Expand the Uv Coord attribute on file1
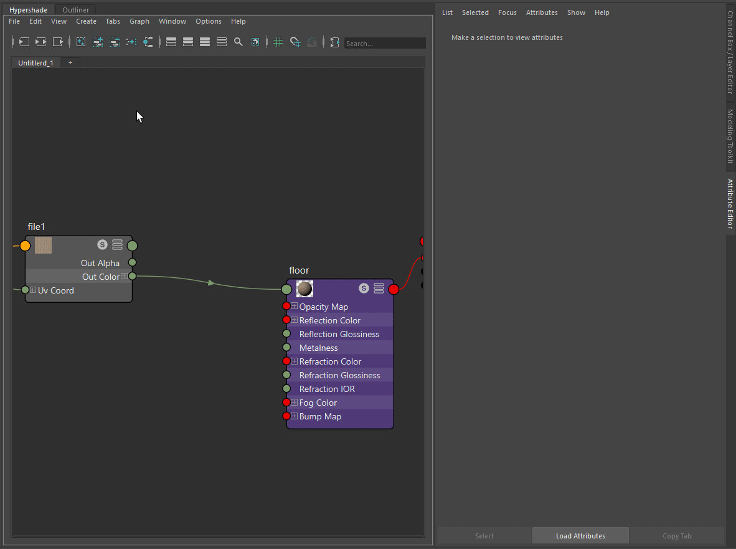This screenshot has height=549, width=736. [33, 290]
